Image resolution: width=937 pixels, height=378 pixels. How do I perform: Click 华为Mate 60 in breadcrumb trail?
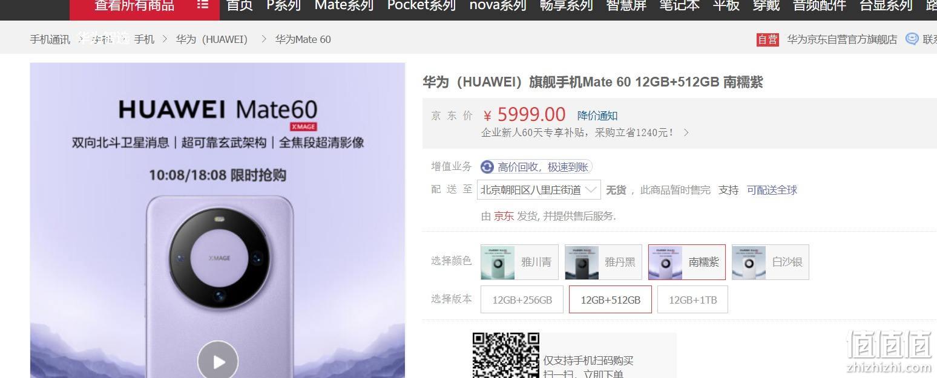tap(303, 39)
